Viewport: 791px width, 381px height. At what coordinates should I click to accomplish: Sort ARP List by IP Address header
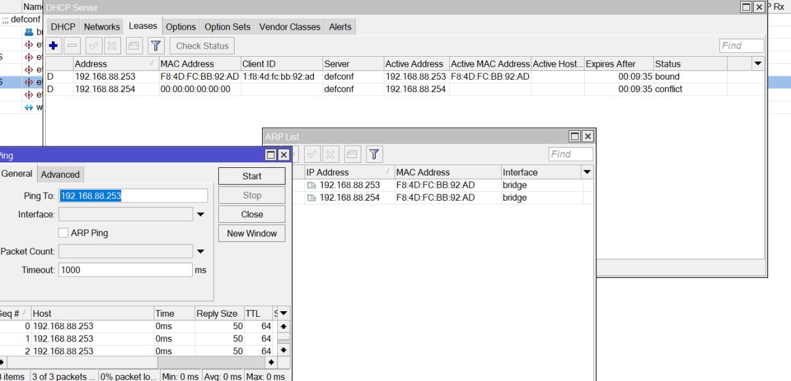[x=349, y=172]
